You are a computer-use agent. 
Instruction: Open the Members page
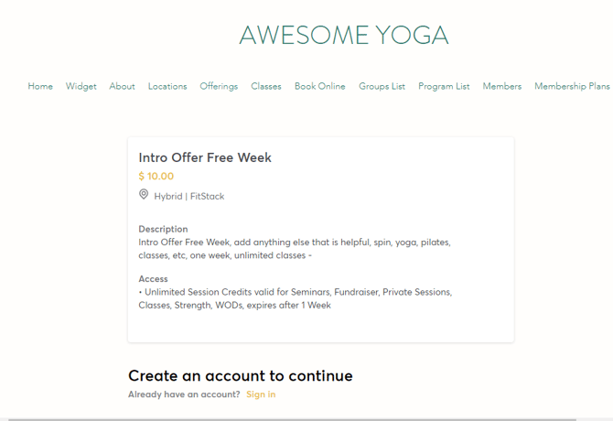click(x=502, y=86)
